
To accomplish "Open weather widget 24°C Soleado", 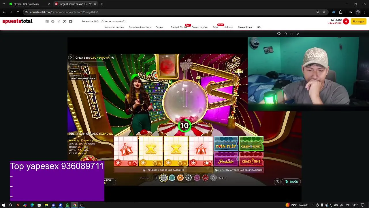I will 297,205.
